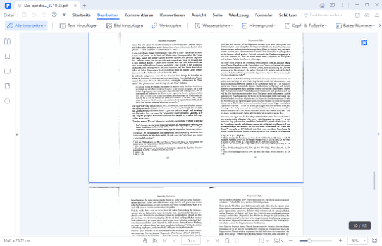Open the 50% zoom level dropdown
Screen dimensions: 382x246
[357, 241]
